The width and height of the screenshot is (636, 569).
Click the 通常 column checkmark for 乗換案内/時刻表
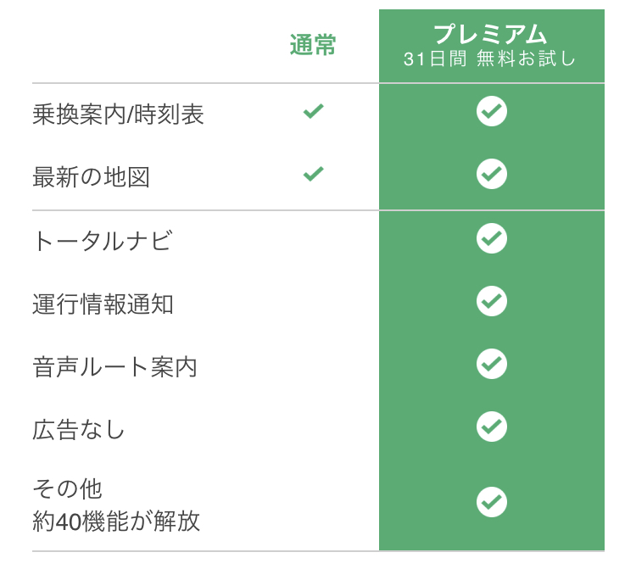pyautogui.click(x=314, y=111)
